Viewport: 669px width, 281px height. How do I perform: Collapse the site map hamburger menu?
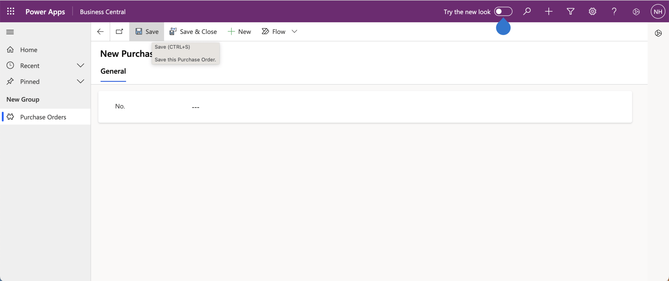[10, 32]
